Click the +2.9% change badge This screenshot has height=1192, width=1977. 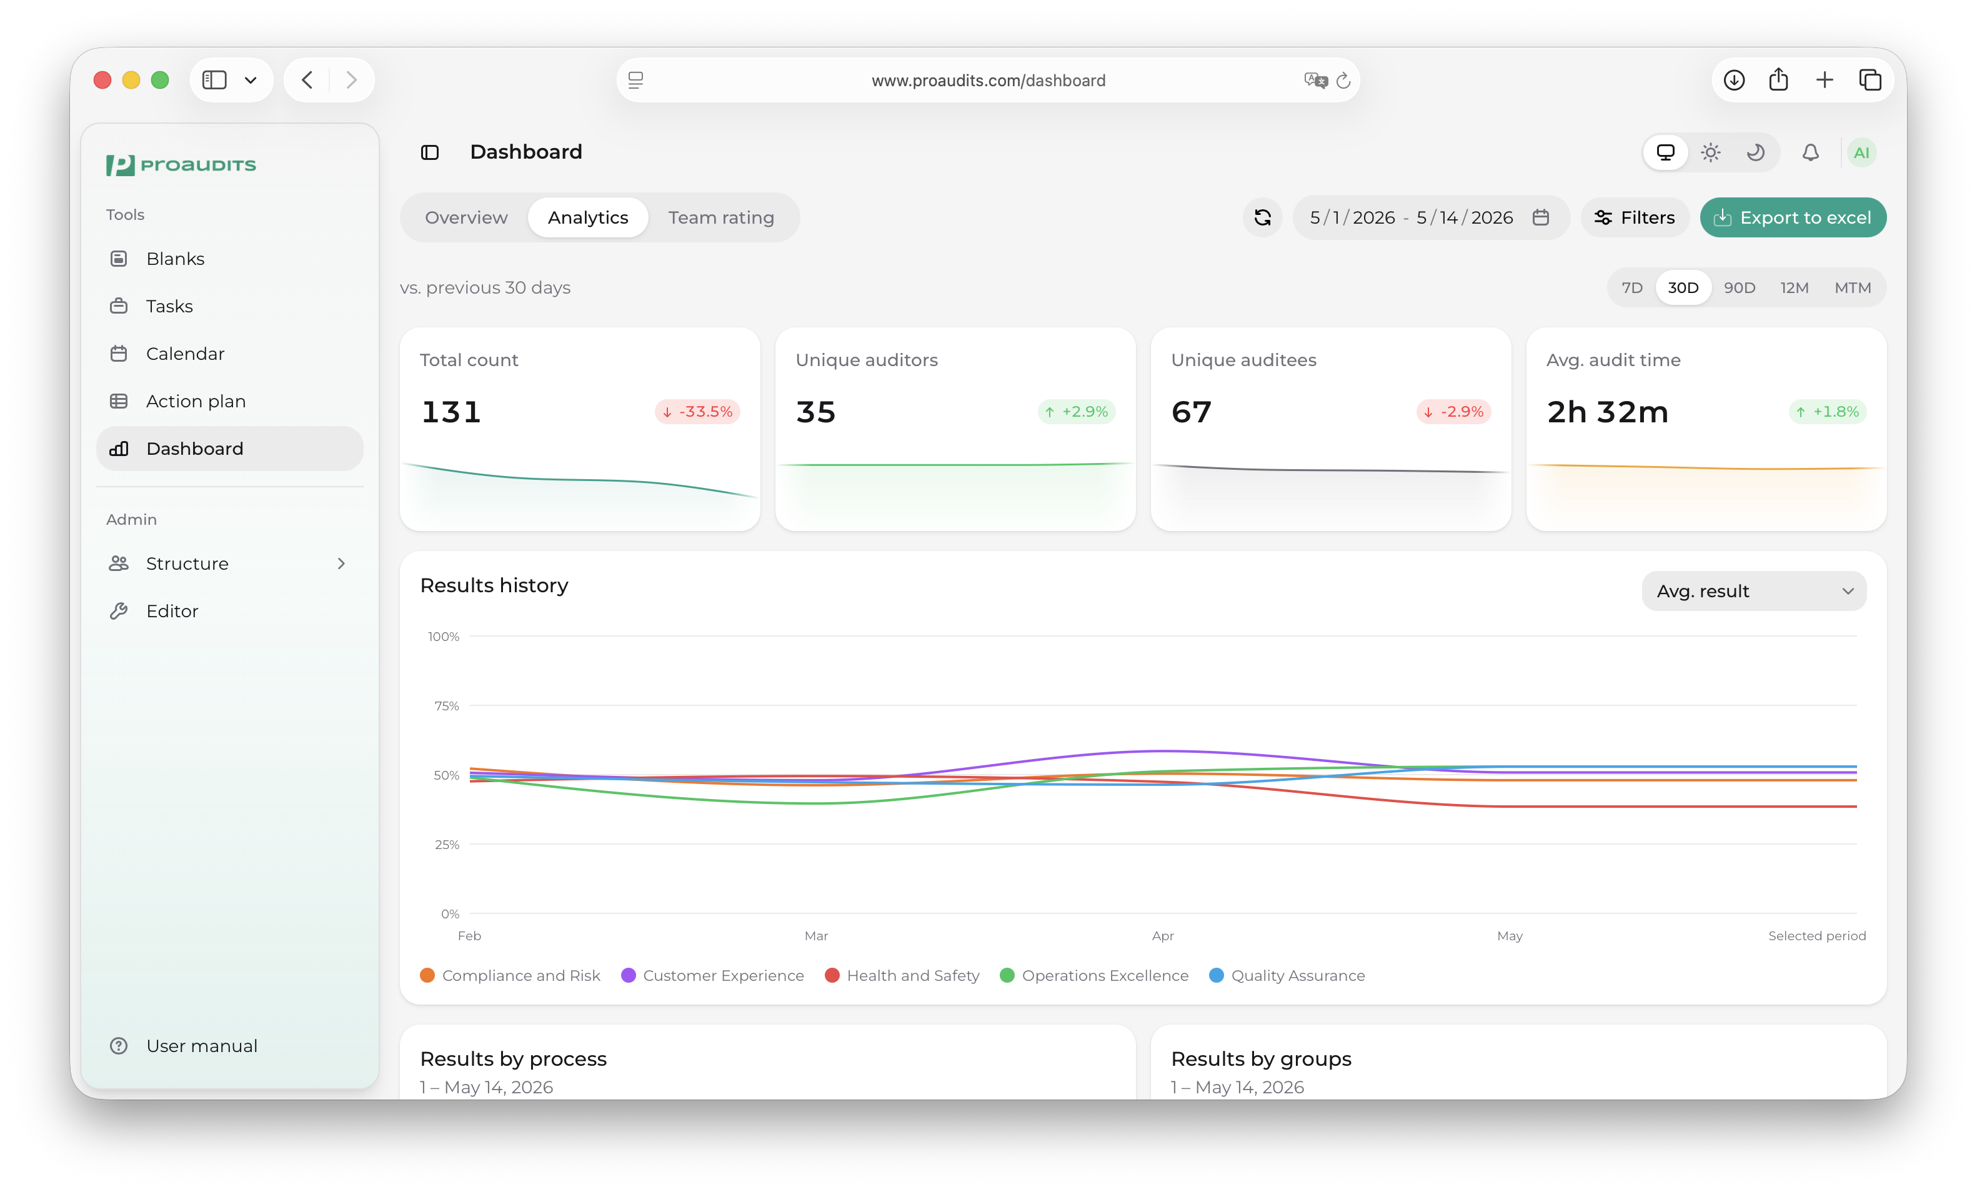pos(1077,412)
